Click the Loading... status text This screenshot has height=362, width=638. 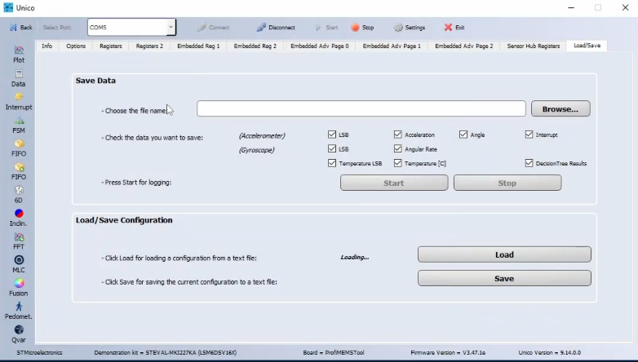355,257
